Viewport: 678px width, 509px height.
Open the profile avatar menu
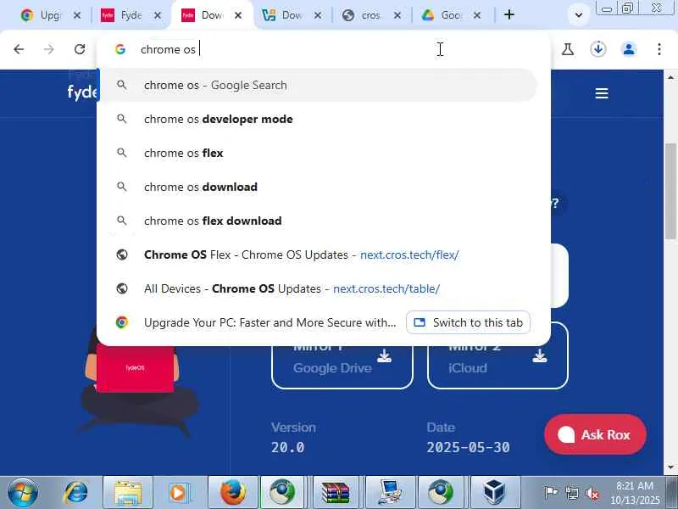tap(629, 49)
